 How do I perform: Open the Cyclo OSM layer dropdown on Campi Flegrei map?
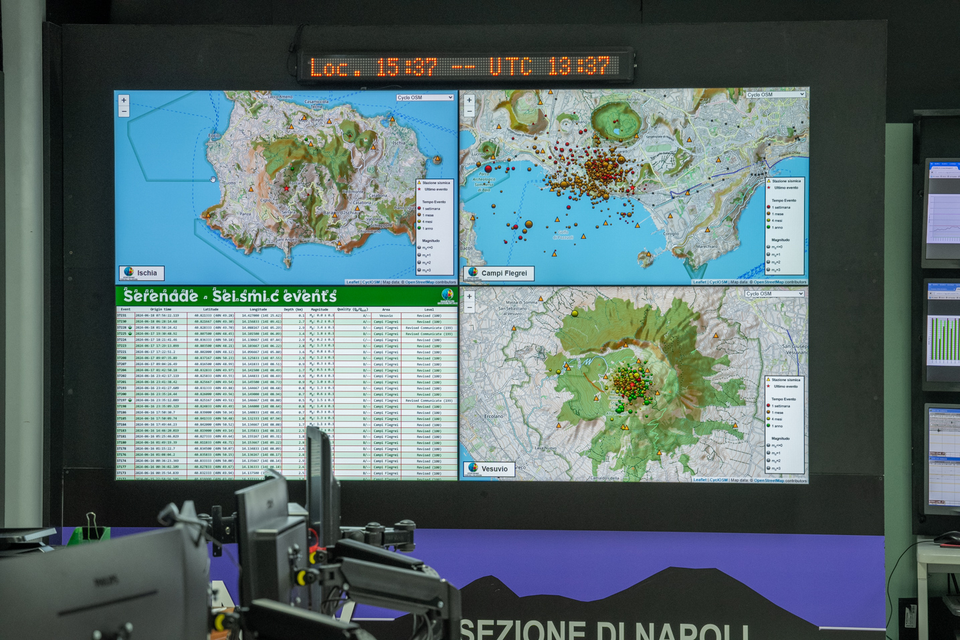(x=775, y=95)
